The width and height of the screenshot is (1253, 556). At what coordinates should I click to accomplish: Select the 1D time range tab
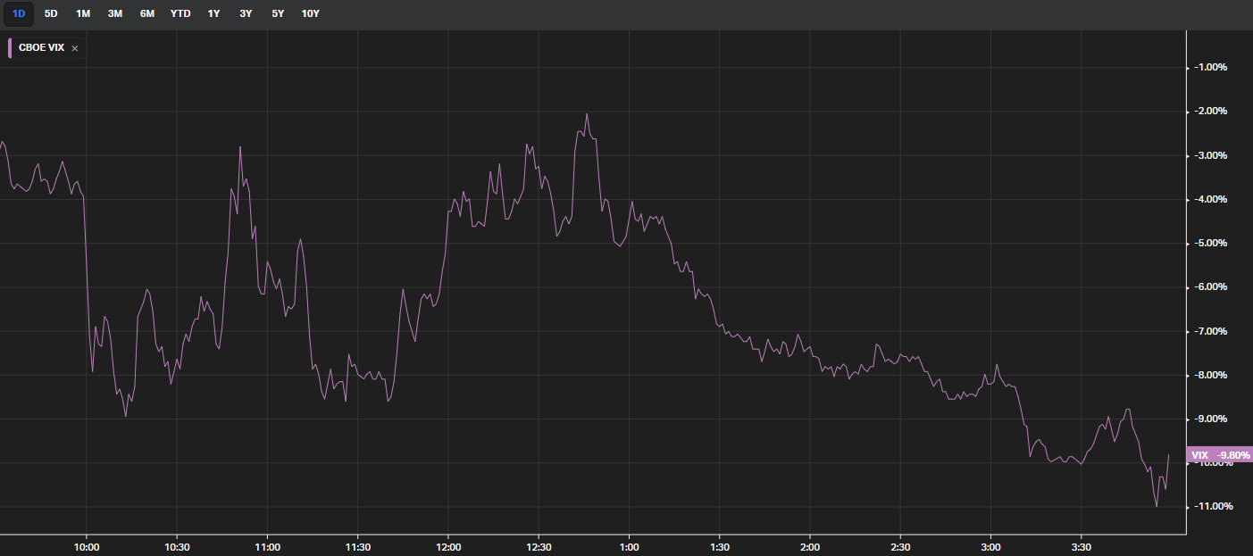coord(19,13)
